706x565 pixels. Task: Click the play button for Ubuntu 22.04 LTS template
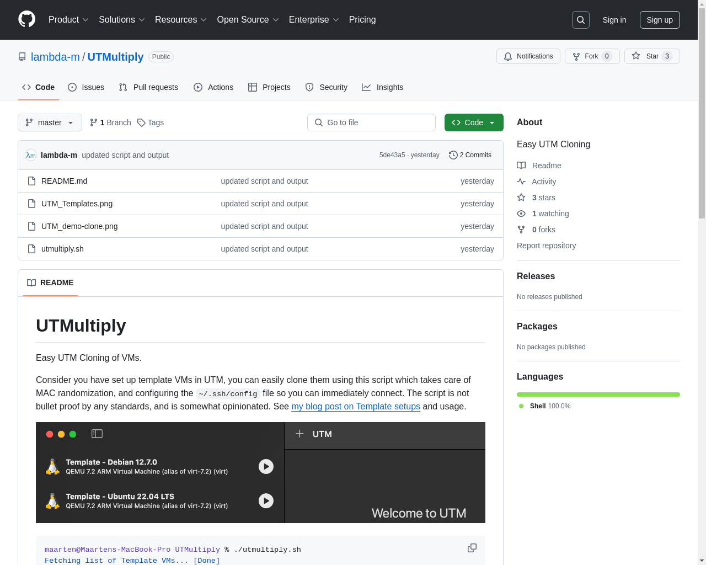click(266, 501)
